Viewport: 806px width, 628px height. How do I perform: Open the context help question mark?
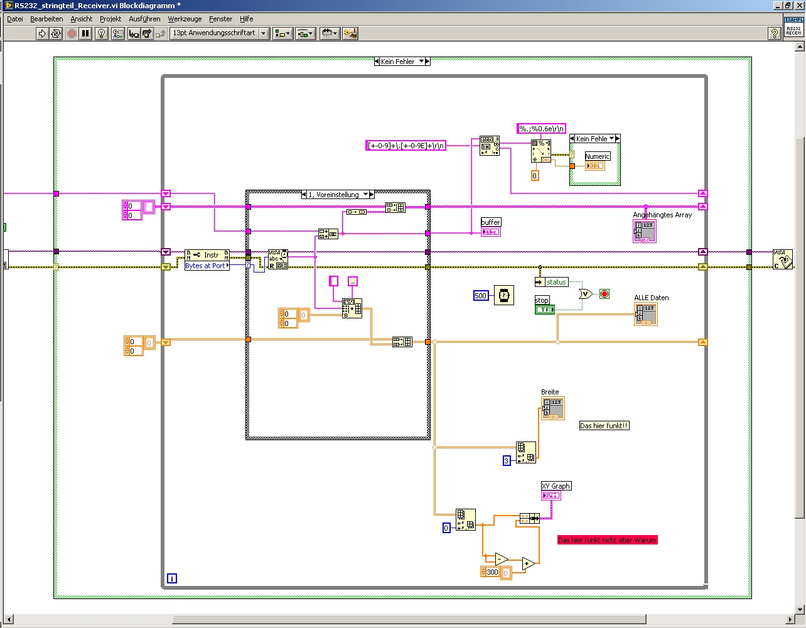pyautogui.click(x=775, y=33)
